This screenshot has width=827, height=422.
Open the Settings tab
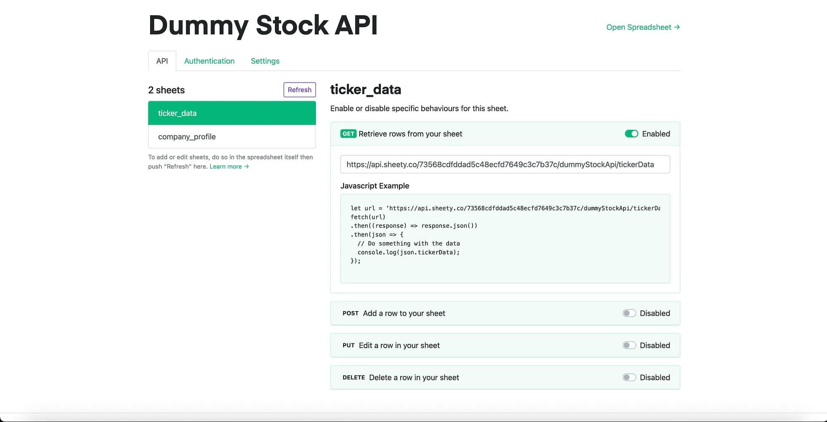[265, 61]
